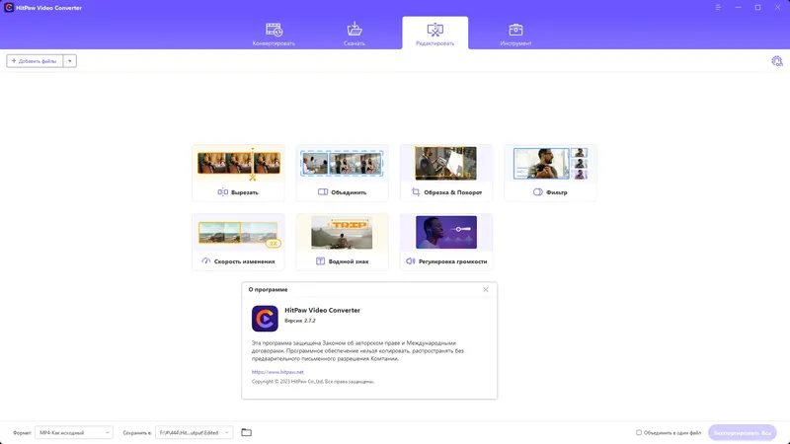Open the Регулировка громкости tool
Screen dimensions: 790x444
tap(446, 242)
